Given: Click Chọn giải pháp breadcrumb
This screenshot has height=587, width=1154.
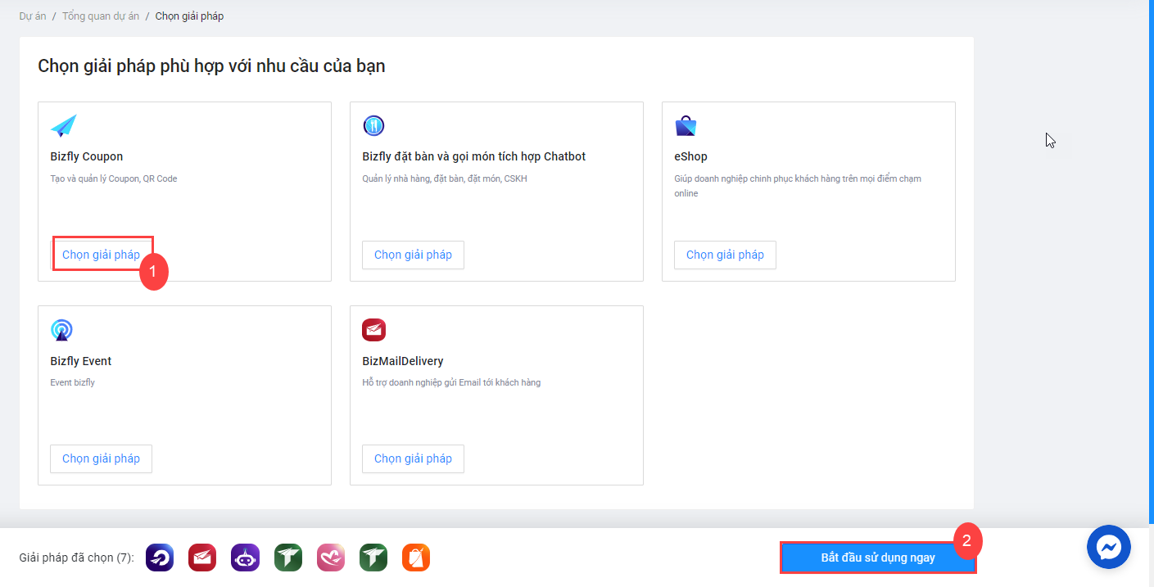Looking at the screenshot, I should pos(189,16).
